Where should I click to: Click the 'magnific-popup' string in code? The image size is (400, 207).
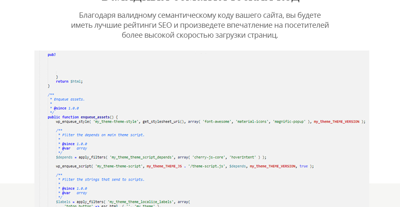tap(289, 122)
